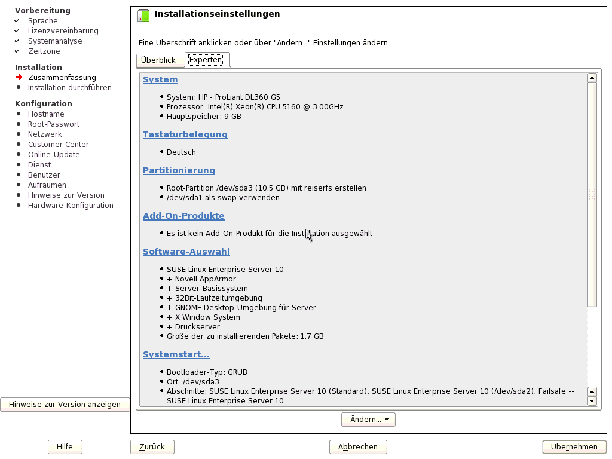612x459 pixels.
Task: Open the Partitionierung heading link
Action: click(179, 170)
